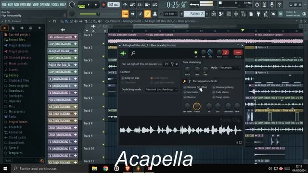Stop playback with the stop button

click(x=96, y=5)
